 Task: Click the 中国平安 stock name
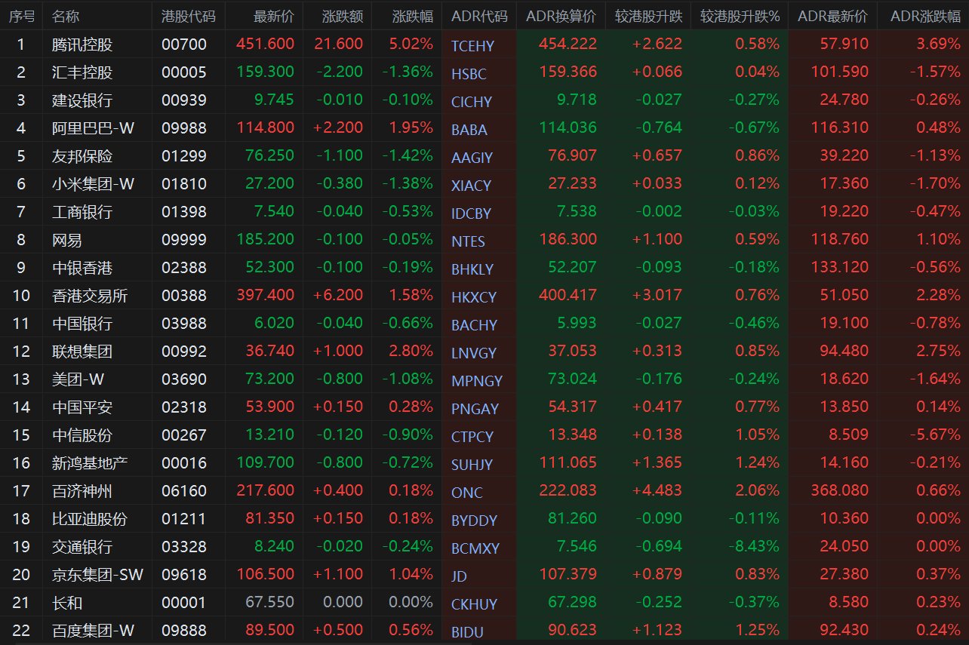pyautogui.click(x=82, y=407)
